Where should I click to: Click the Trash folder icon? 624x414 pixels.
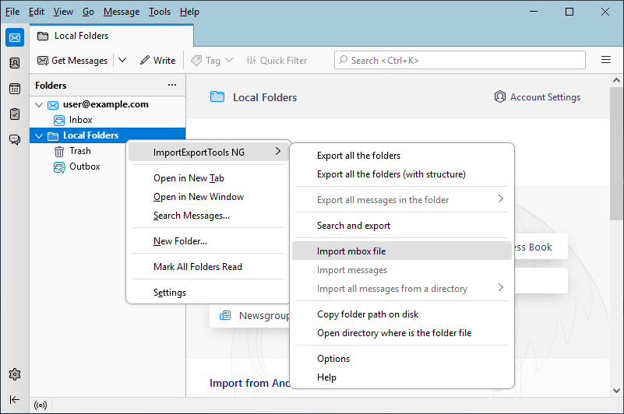click(59, 152)
